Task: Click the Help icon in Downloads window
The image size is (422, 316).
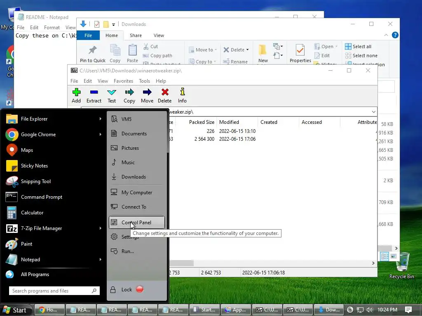Action: 395,35
